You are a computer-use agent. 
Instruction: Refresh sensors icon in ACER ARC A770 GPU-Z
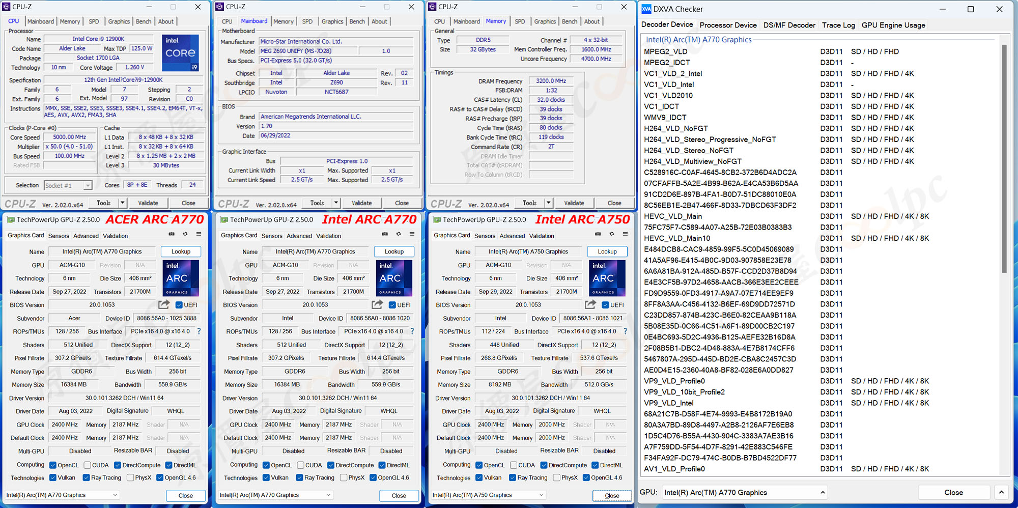click(x=185, y=234)
